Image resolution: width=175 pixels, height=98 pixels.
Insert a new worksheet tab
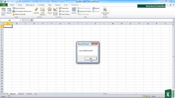[36, 94]
